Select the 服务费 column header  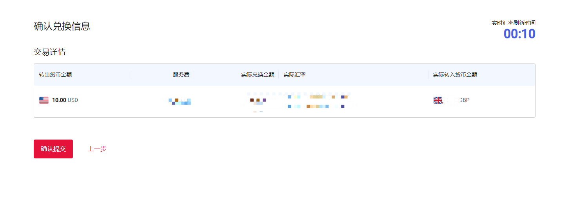pyautogui.click(x=181, y=74)
